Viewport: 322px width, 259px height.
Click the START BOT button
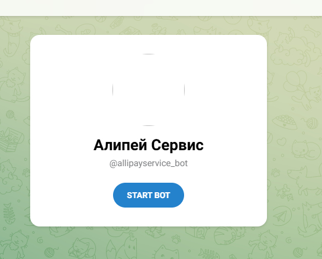coord(148,195)
